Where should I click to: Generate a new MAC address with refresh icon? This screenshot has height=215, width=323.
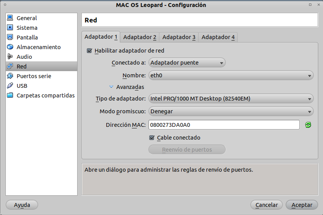point(308,125)
